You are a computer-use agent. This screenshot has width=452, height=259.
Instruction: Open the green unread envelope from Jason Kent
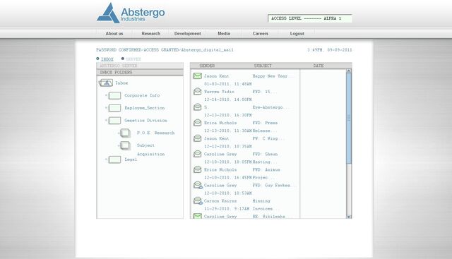coord(198,76)
